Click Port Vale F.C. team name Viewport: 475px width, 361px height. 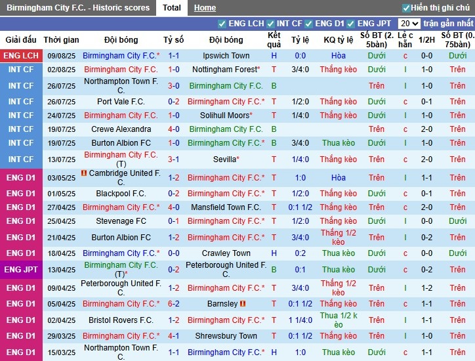(x=121, y=102)
